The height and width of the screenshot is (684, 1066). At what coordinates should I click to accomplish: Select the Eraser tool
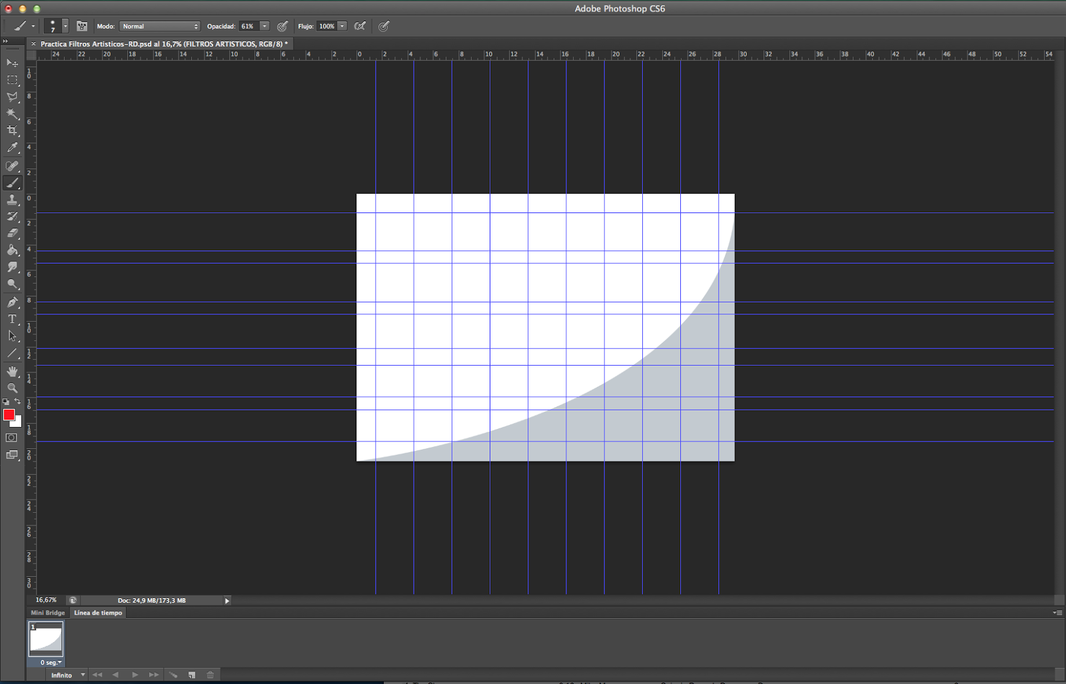click(x=12, y=233)
